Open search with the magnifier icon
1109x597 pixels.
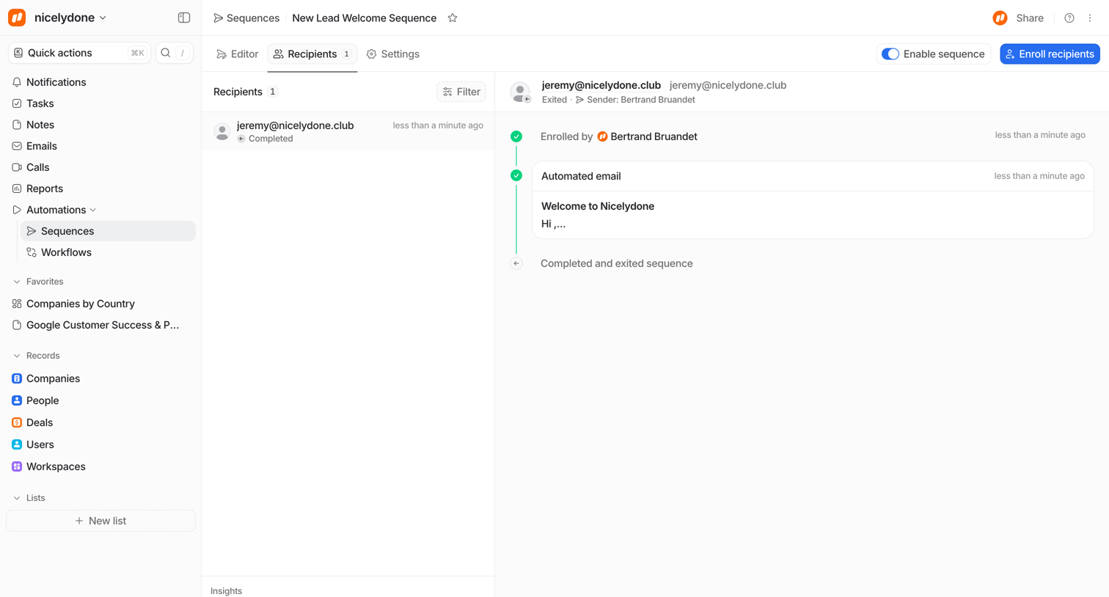click(166, 53)
